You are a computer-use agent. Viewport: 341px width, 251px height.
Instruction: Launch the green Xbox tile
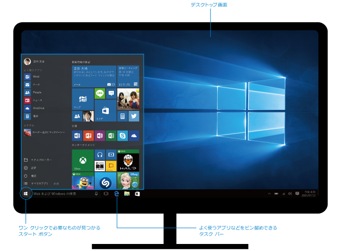83,161
